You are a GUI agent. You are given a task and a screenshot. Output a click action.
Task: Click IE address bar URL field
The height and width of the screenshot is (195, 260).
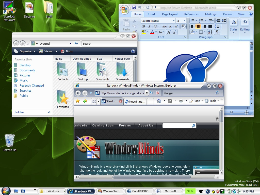pos(122,93)
